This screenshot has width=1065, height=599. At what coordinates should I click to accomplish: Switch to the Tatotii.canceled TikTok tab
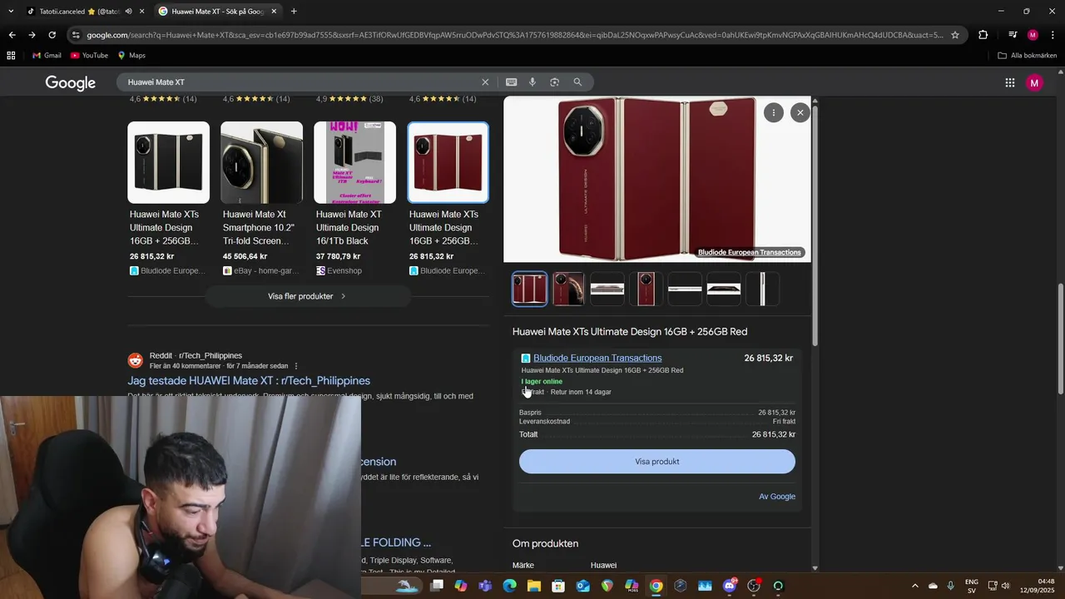pos(75,12)
